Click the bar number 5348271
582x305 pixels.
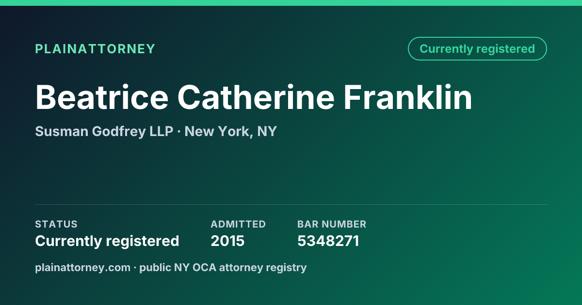pos(328,241)
